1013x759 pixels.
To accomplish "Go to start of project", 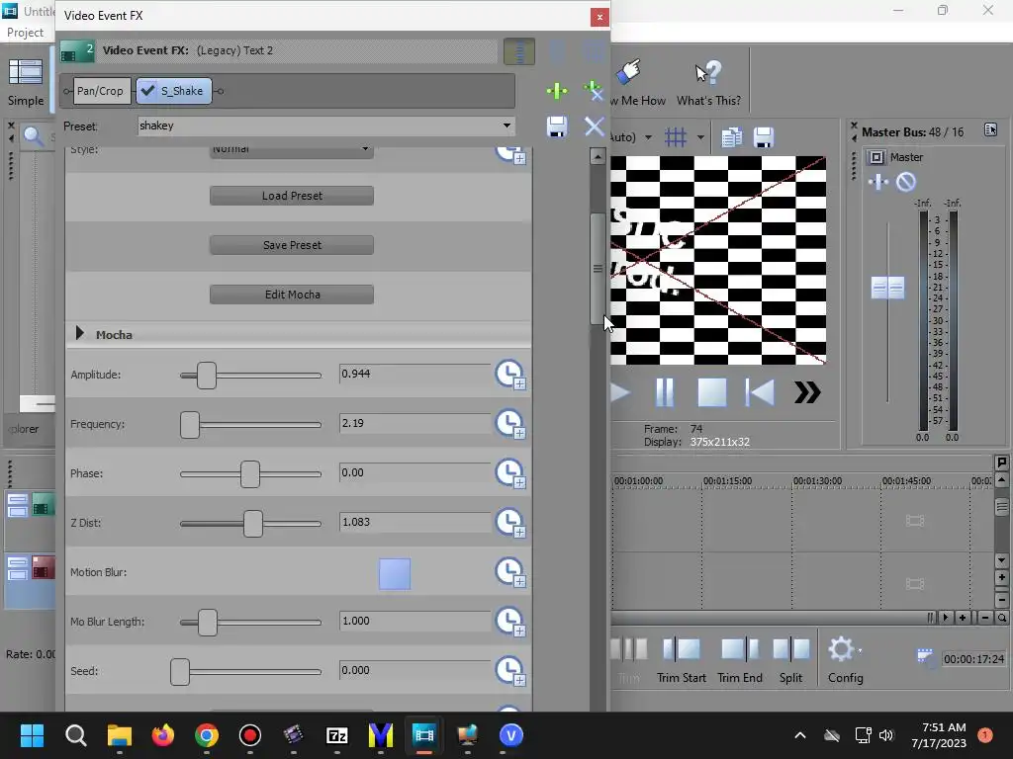I will point(760,392).
